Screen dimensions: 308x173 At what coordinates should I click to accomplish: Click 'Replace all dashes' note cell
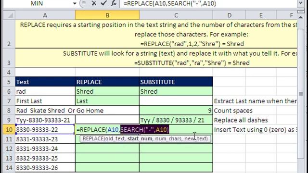click(x=241, y=120)
